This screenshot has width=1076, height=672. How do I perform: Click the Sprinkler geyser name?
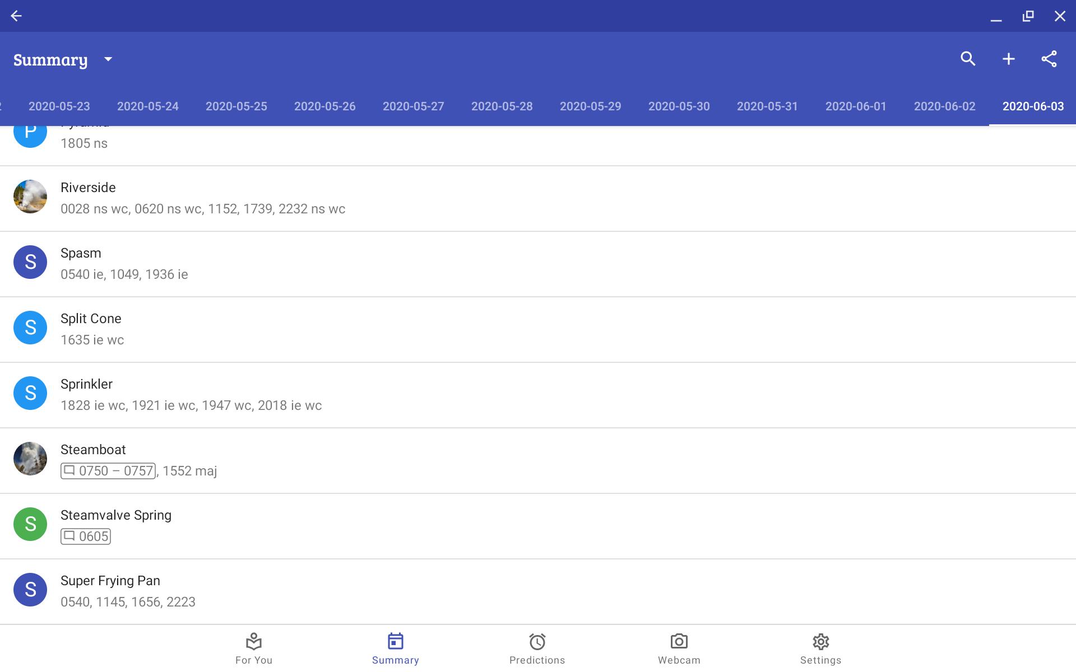click(86, 384)
